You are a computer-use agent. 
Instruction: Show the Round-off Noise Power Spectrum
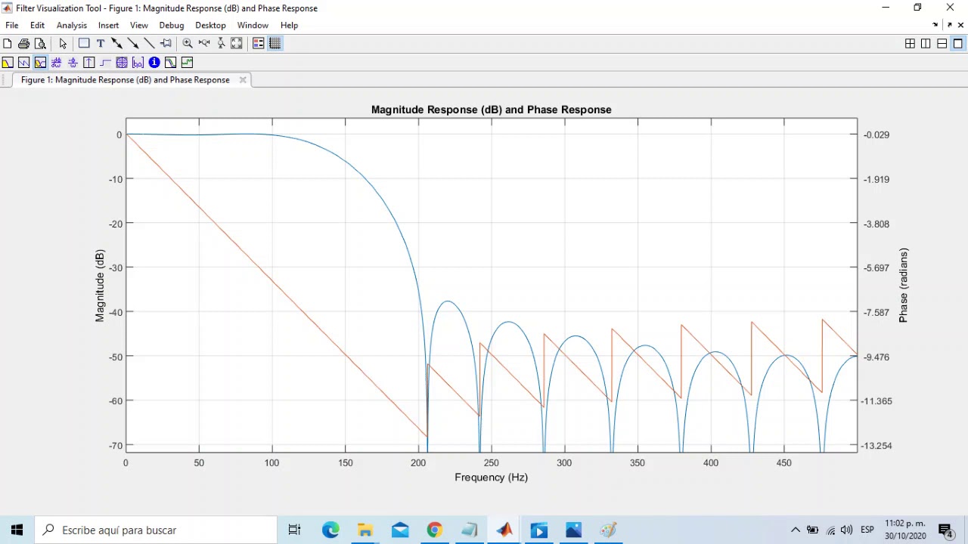pos(187,63)
